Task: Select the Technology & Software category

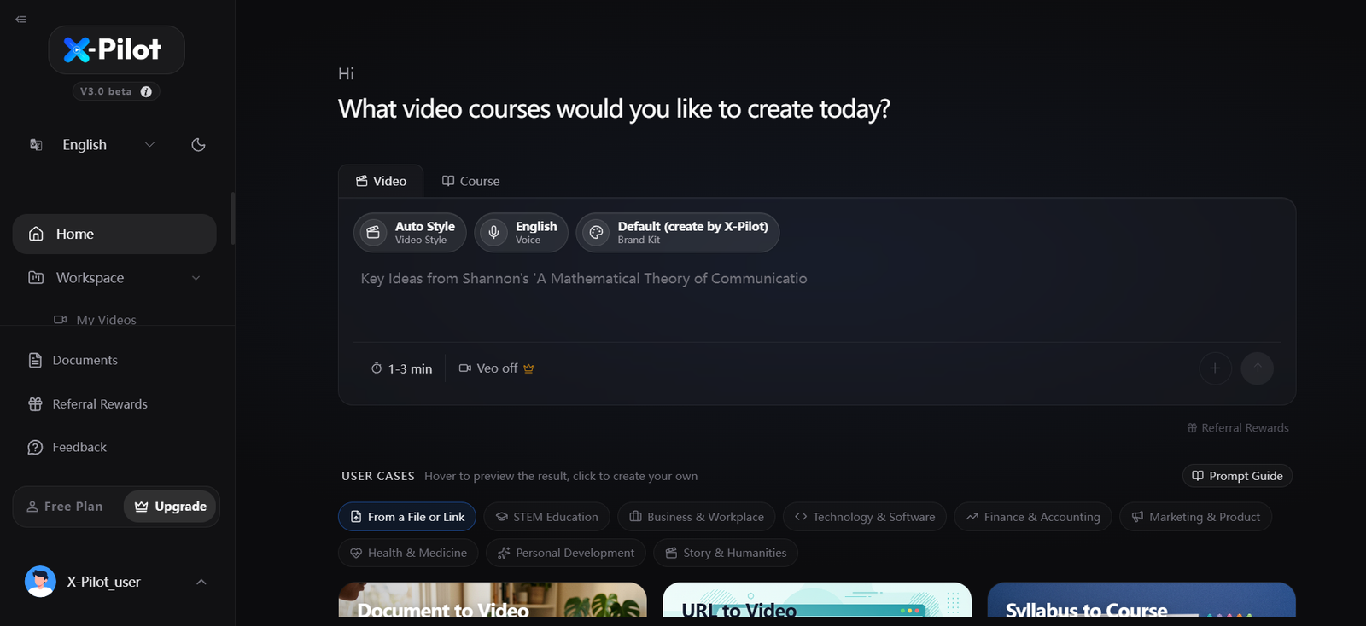Action: (x=864, y=517)
